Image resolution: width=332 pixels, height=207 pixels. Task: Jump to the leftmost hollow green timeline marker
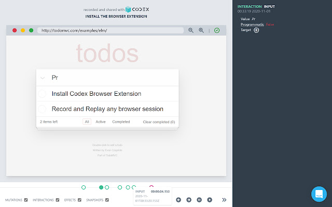pos(84,187)
